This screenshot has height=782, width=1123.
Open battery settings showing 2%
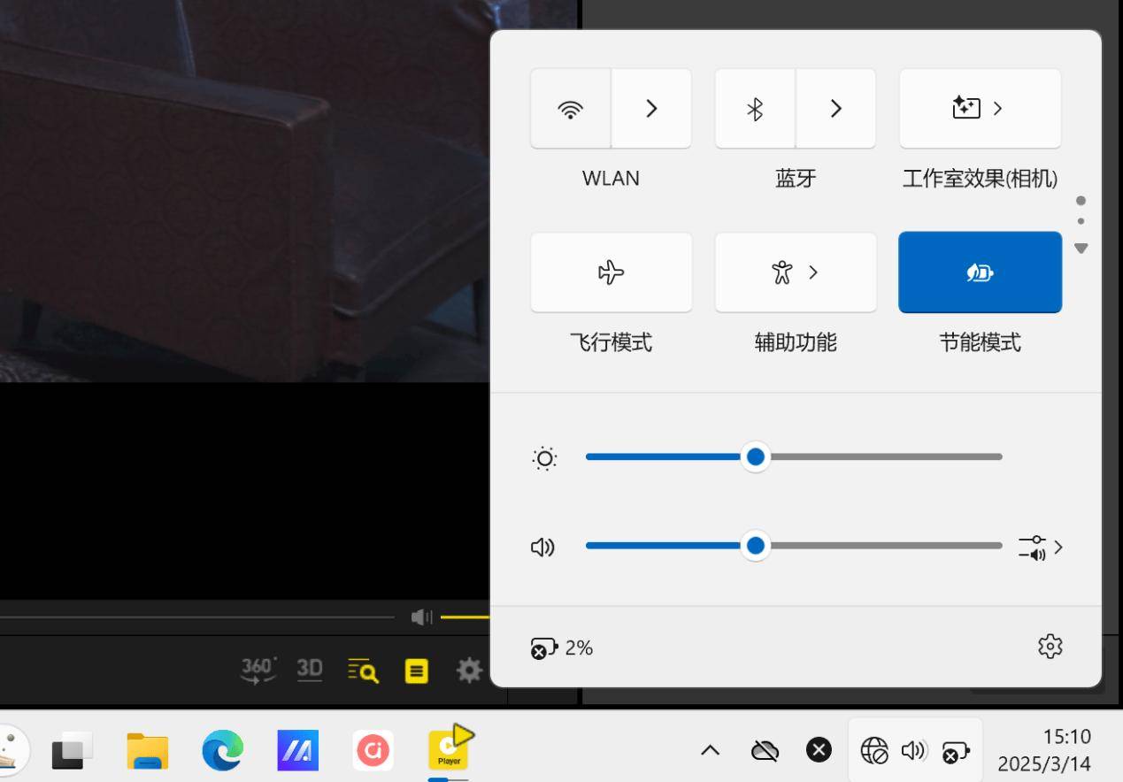(562, 648)
